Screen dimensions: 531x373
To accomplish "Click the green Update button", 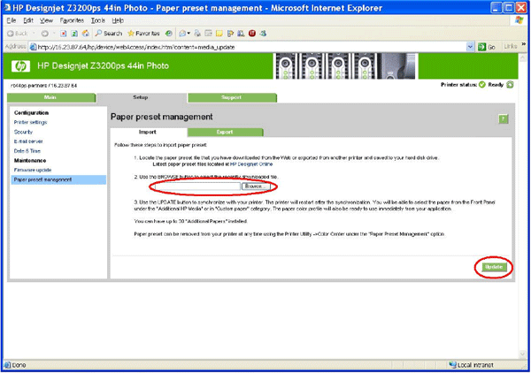I will (492, 267).
